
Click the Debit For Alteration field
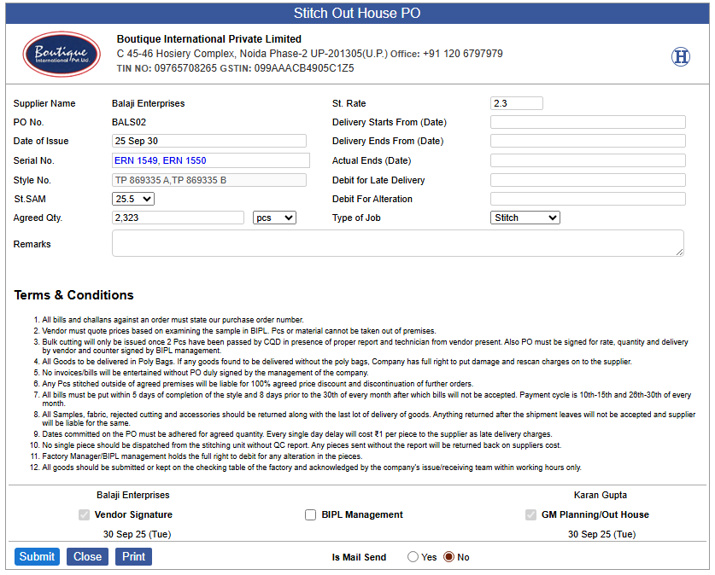[588, 199]
